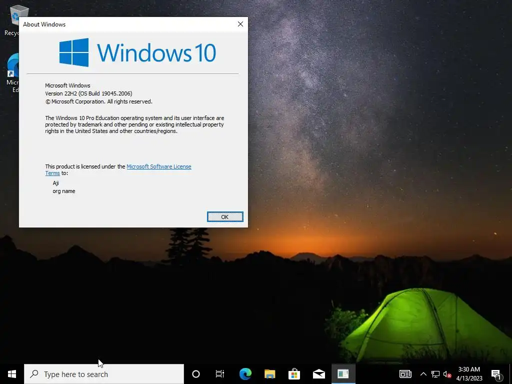Screen dimensions: 512x384
Task: Close the About Windows dialog
Action: pyautogui.click(x=240, y=24)
